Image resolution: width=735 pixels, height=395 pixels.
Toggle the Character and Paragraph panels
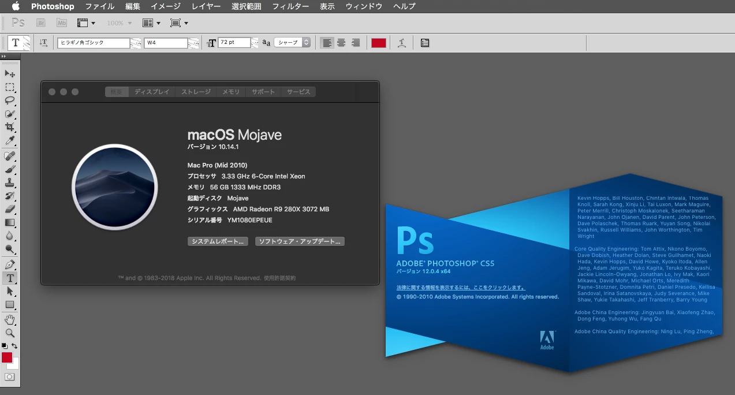(425, 43)
